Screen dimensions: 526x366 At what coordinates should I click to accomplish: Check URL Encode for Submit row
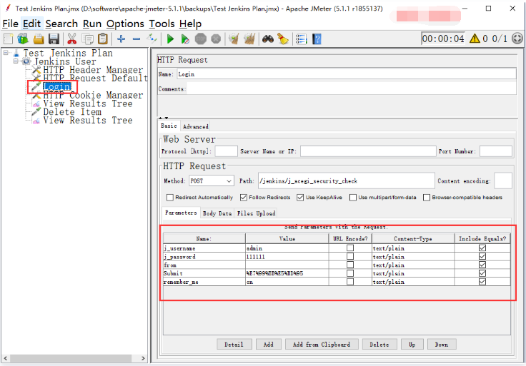(x=350, y=273)
